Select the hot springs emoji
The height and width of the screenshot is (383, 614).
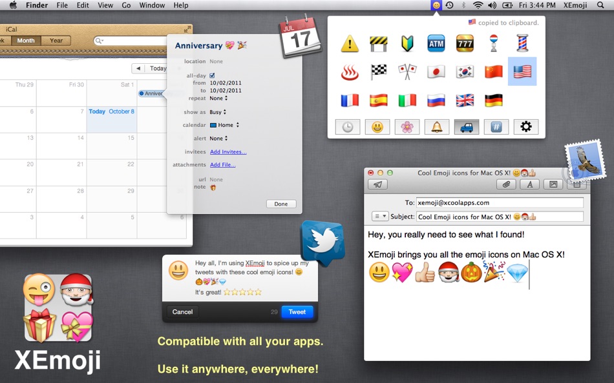click(x=350, y=72)
